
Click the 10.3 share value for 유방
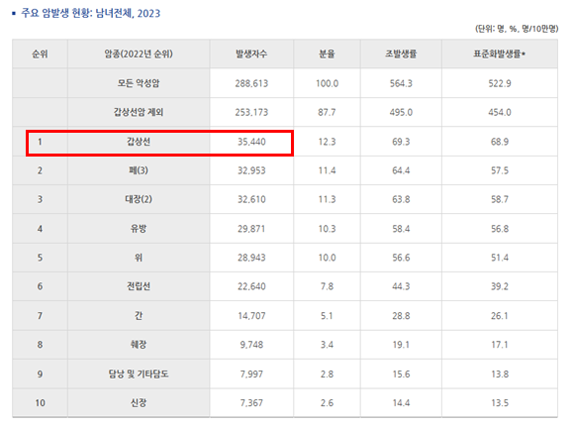pos(327,229)
